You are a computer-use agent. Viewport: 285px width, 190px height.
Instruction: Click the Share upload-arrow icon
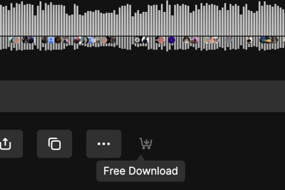pos(6,143)
